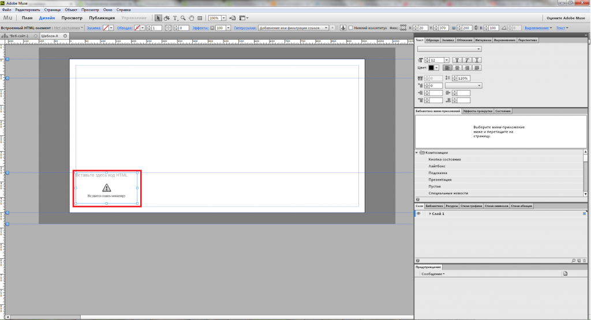Click the black text color swatch
The width and height of the screenshot is (591, 320).
(x=431, y=67)
